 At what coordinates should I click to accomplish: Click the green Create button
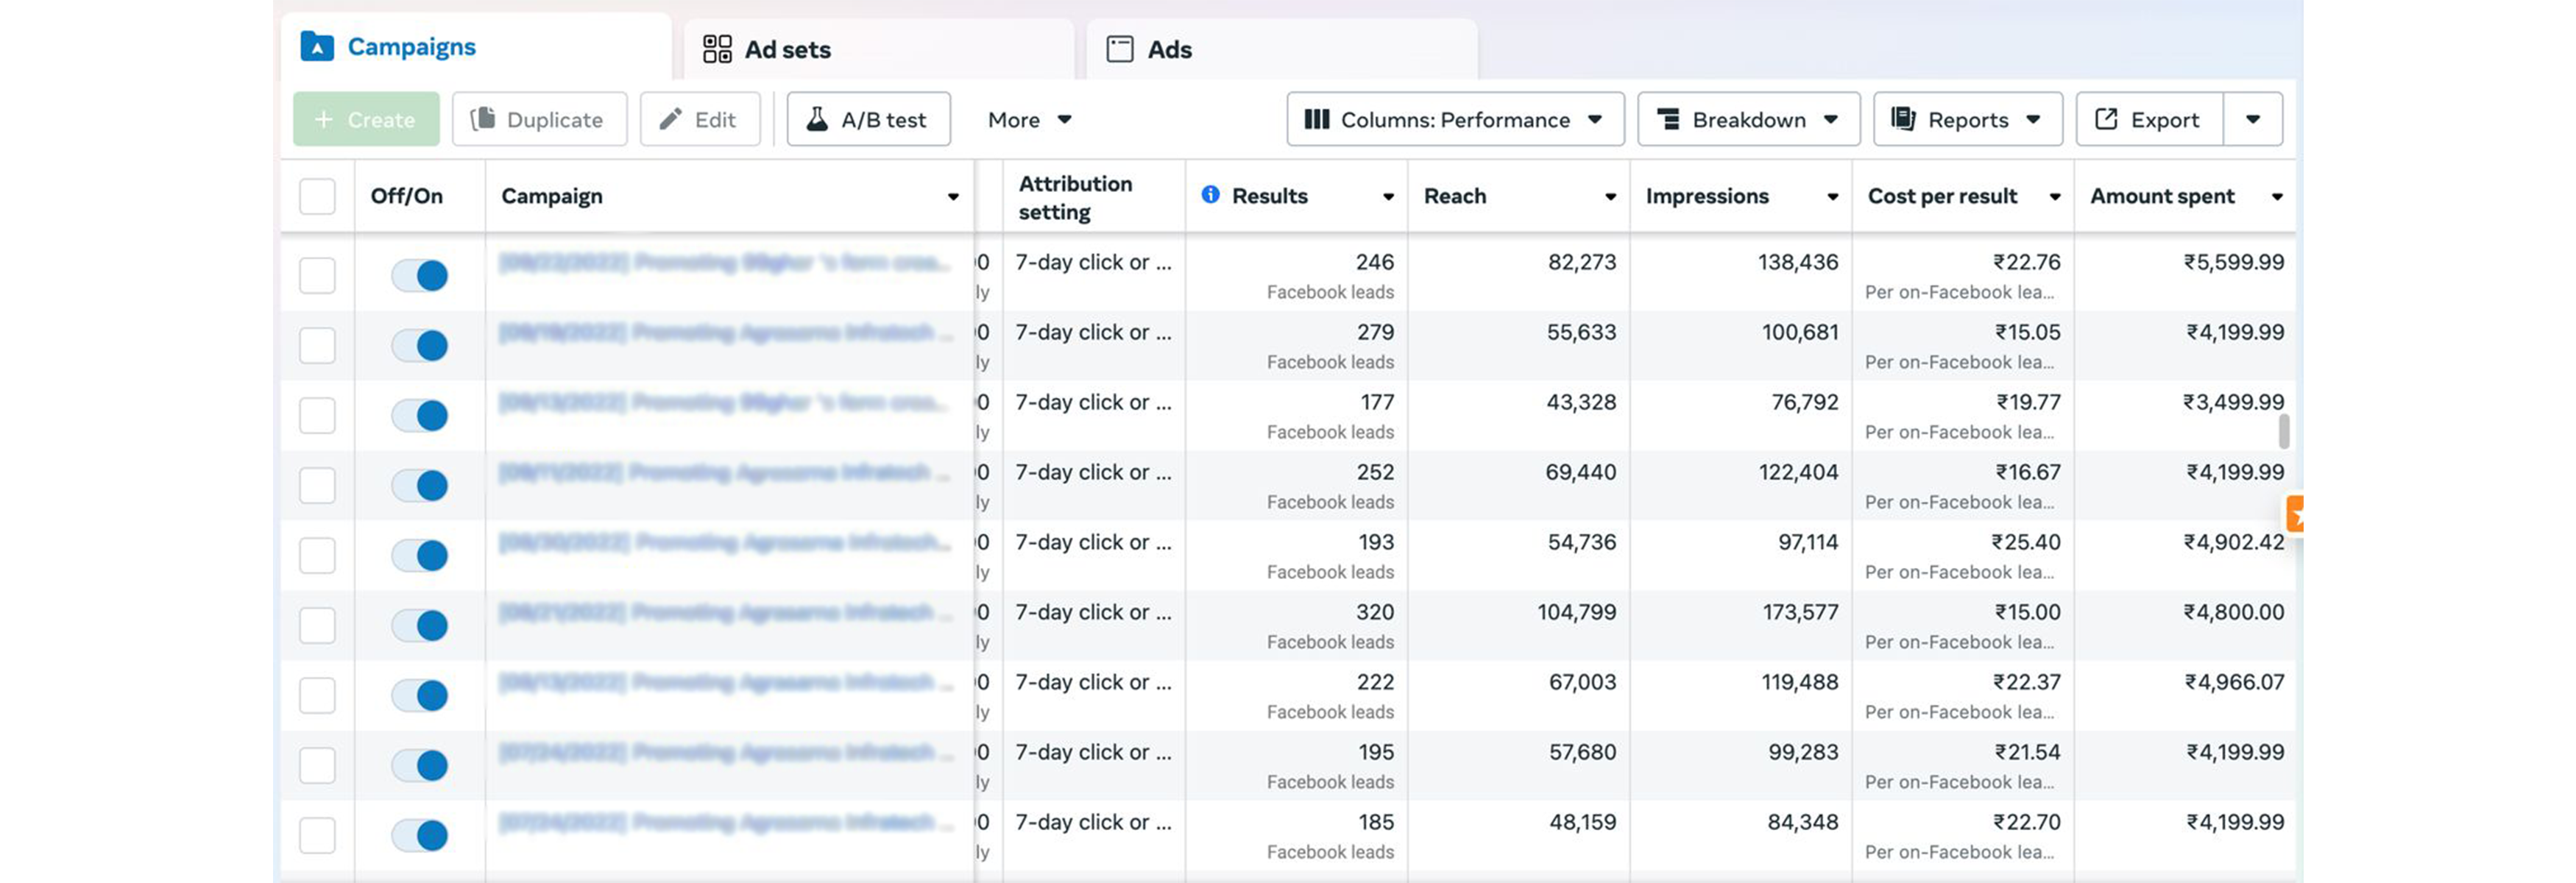366,120
